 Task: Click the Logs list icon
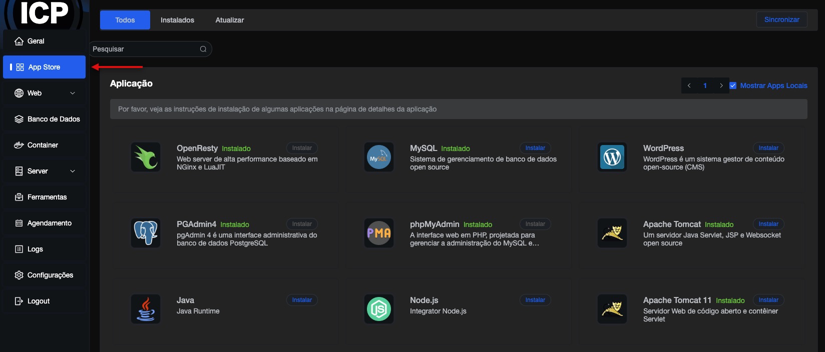(x=19, y=249)
